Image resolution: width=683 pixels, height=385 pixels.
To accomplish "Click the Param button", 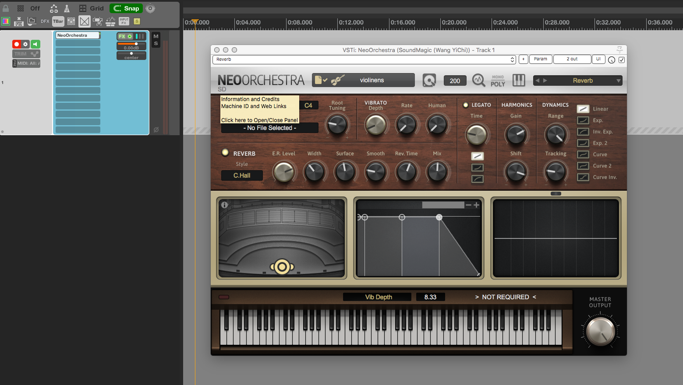I will click(x=541, y=59).
